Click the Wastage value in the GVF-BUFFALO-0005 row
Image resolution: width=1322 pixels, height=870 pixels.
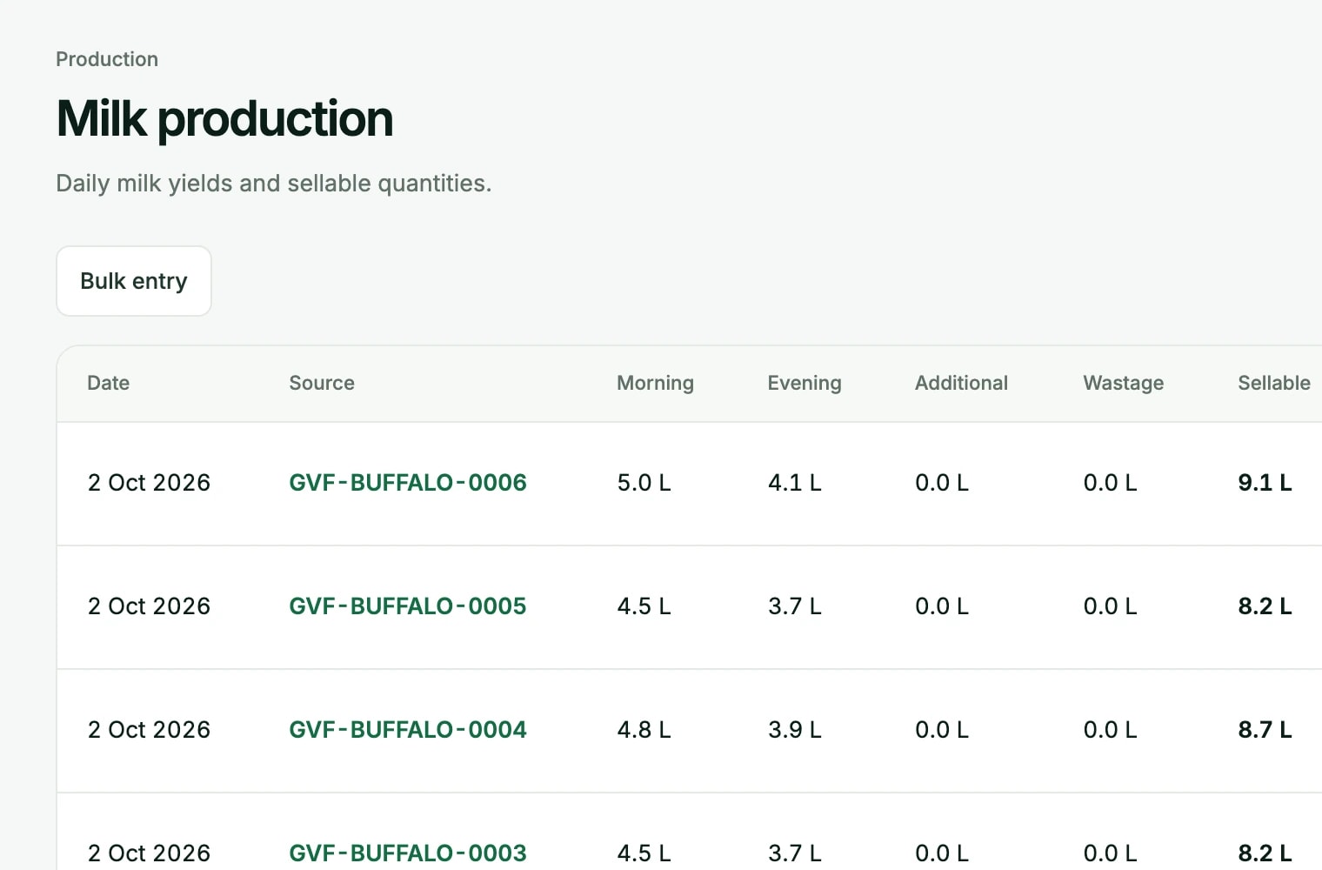(1110, 606)
